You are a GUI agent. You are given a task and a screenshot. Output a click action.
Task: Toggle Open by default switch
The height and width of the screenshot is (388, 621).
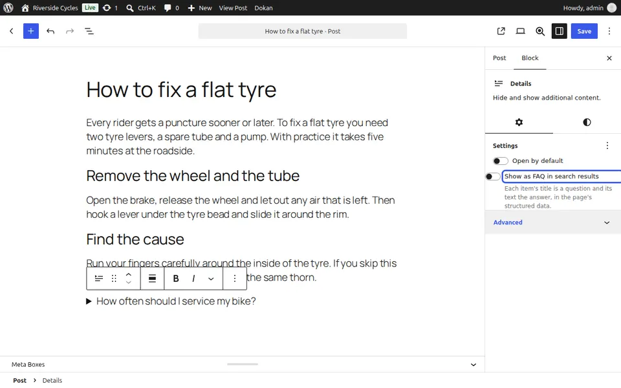point(501,161)
